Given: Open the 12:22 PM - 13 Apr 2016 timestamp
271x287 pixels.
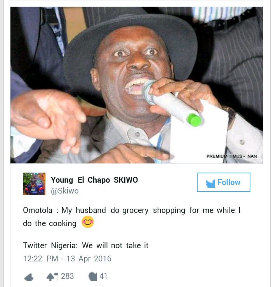Looking at the screenshot, I should 67,259.
